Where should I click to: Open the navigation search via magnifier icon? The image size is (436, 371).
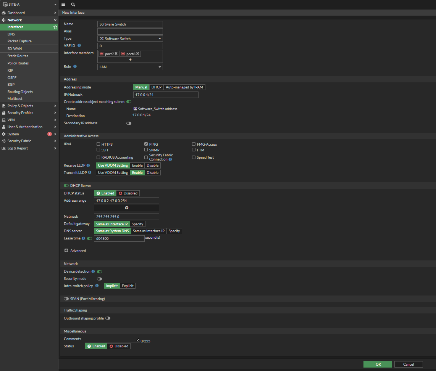(73, 5)
